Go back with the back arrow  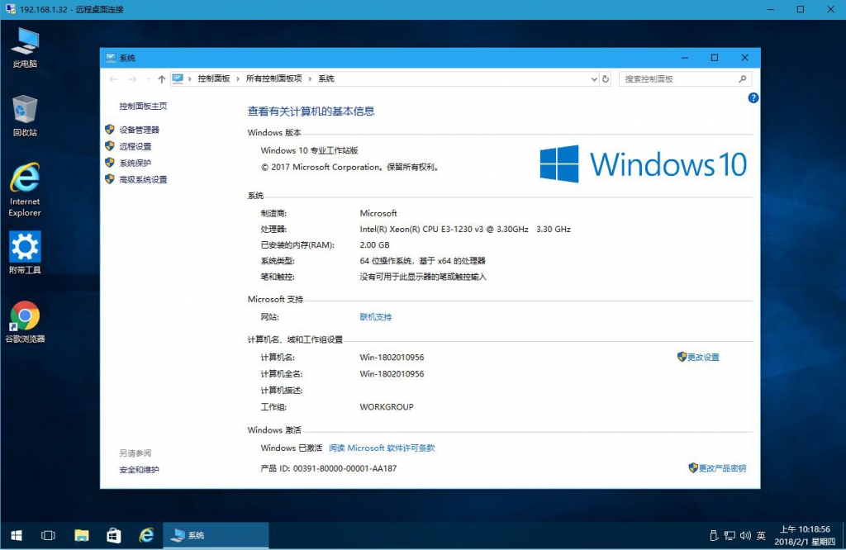click(113, 79)
